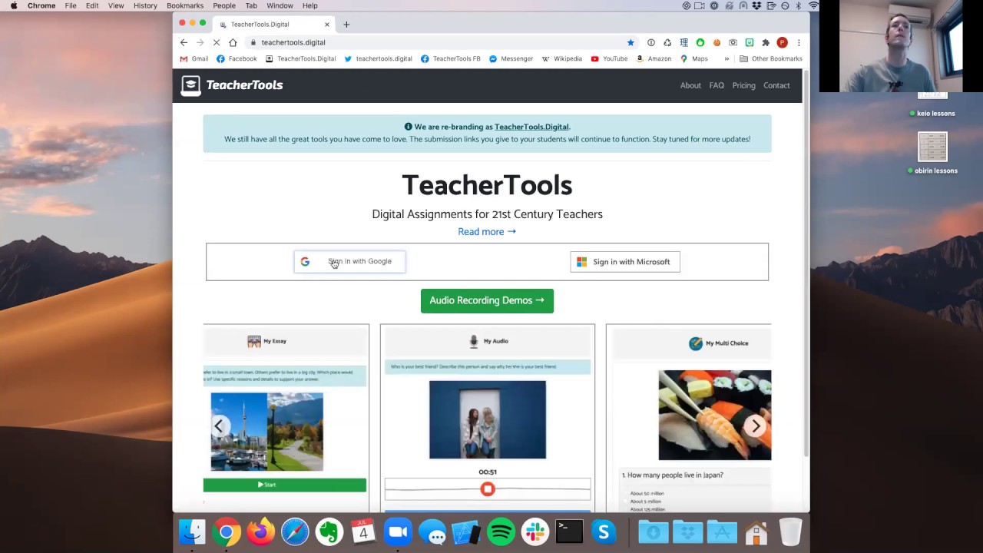Viewport: 983px width, 553px height.
Task: Click the address bar URL field
Action: click(x=438, y=42)
